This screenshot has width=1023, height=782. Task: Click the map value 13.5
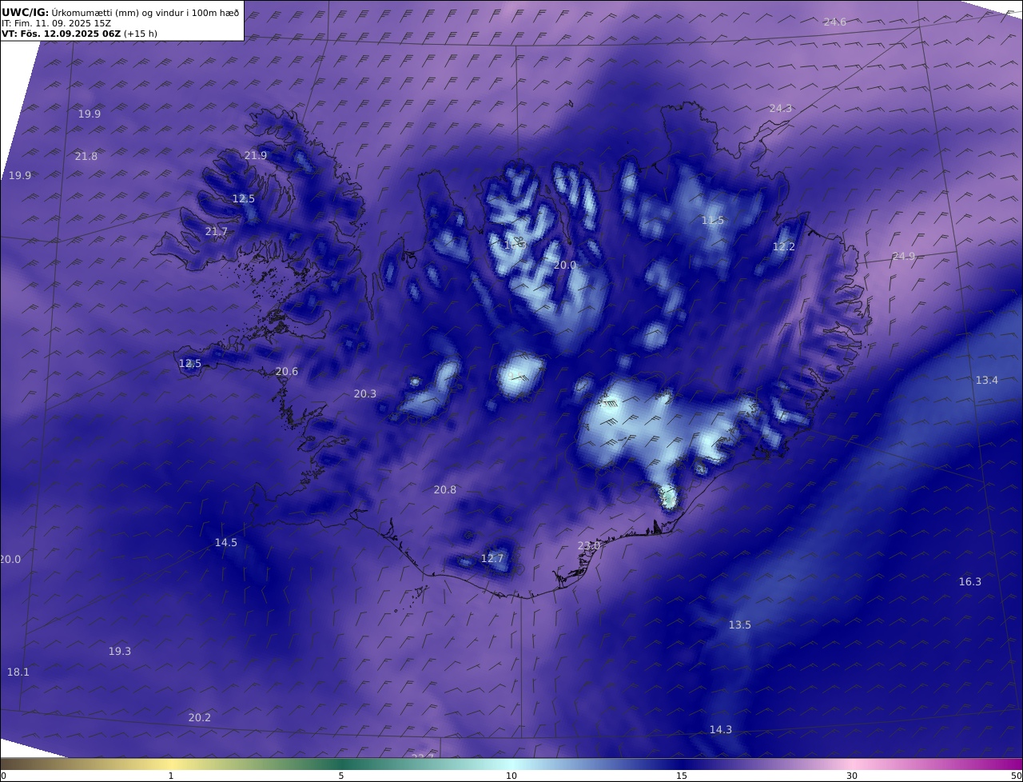740,624
